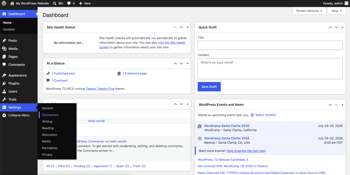Viewport: 350px width, 175px height.
Task: Click the New content button in the admin bar
Action: click(x=85, y=3)
